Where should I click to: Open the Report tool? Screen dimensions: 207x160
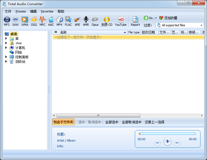(135, 21)
